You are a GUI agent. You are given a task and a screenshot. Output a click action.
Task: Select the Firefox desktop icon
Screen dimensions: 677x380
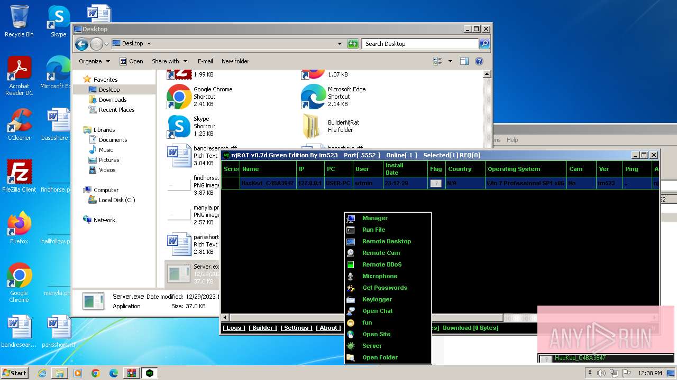[19, 227]
